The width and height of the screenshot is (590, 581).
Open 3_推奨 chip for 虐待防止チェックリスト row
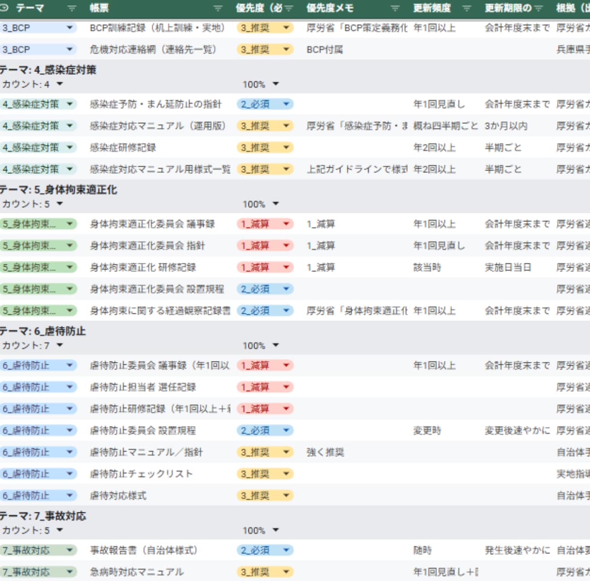pyautogui.click(x=265, y=474)
